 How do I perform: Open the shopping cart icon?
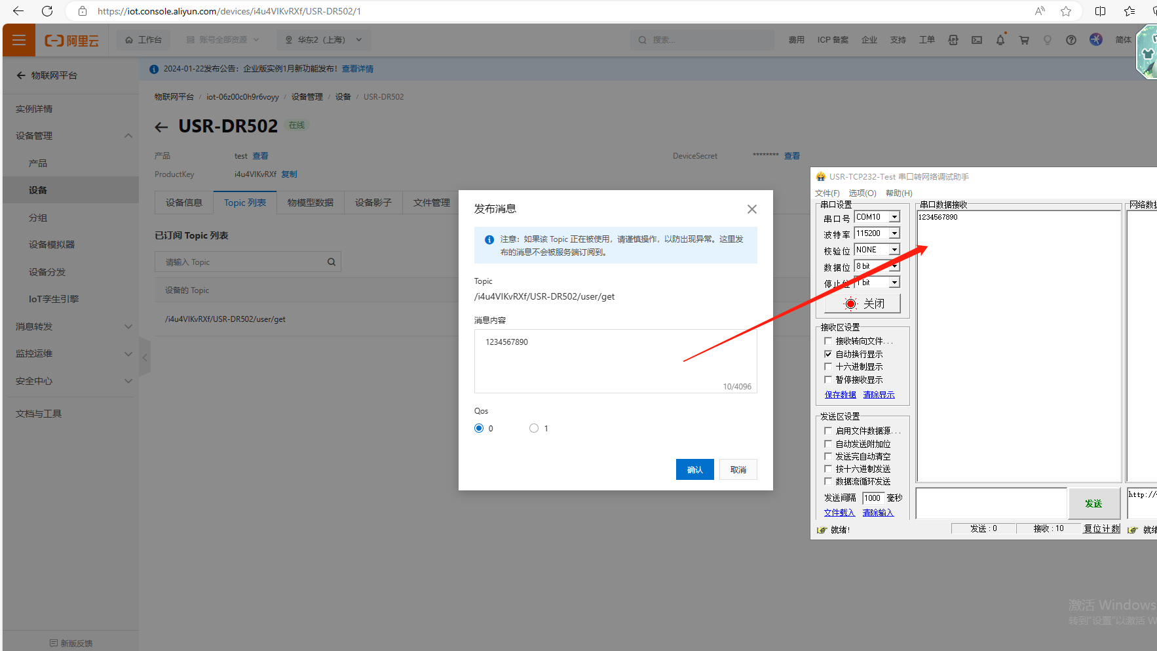[x=1023, y=40]
